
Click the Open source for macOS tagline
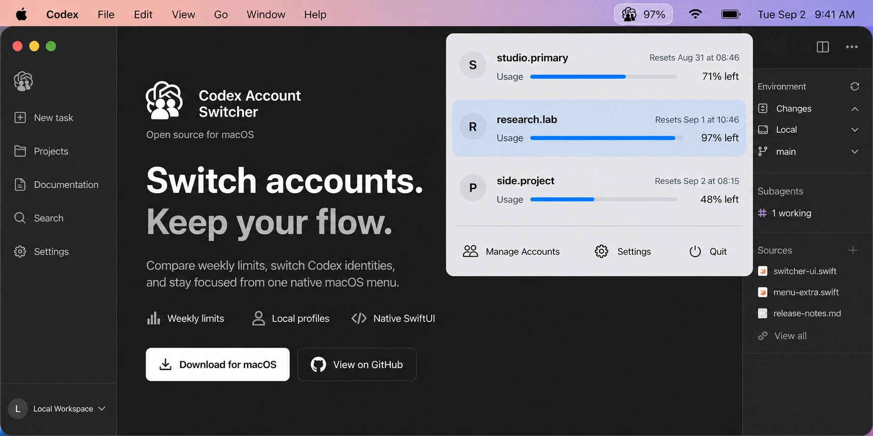(x=200, y=135)
